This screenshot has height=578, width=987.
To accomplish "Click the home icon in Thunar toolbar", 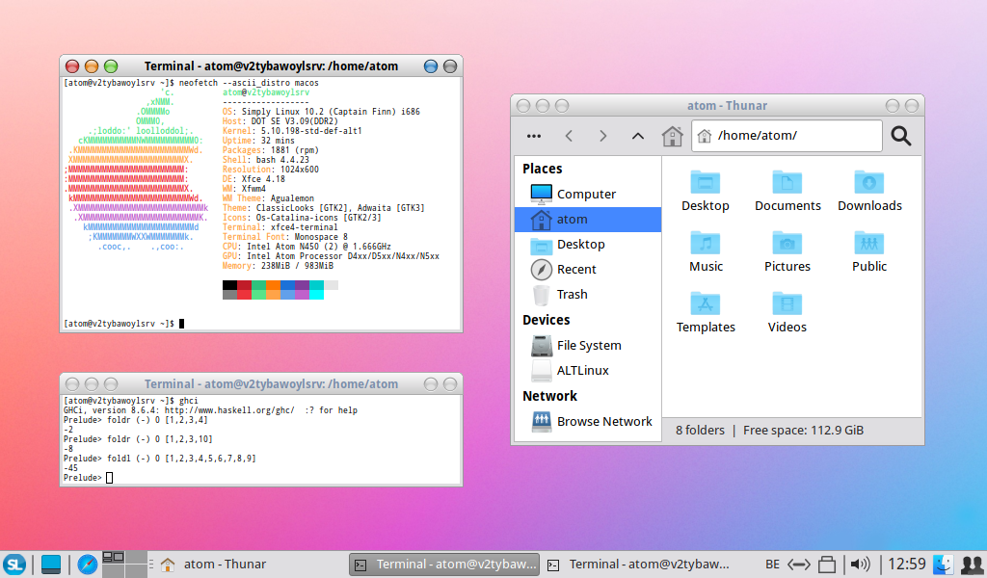I will [x=672, y=136].
